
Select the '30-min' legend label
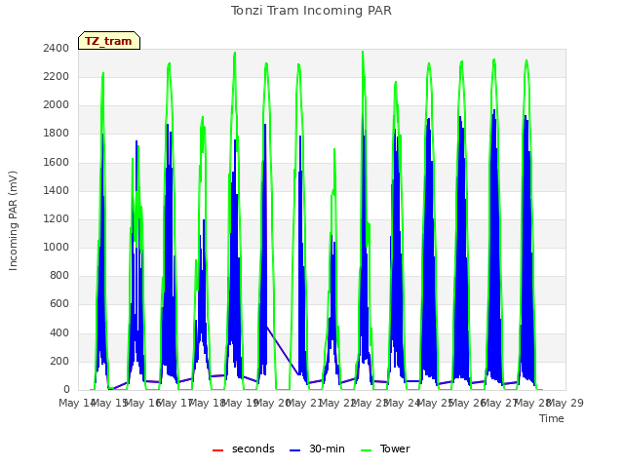[x=327, y=448]
